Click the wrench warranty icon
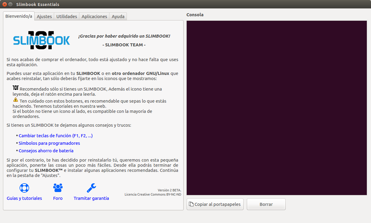Image resolution: width=371 pixels, height=223 pixels. coord(91,188)
